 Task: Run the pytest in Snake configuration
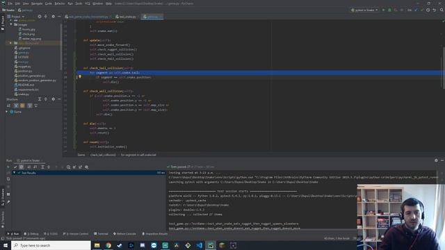(383, 10)
